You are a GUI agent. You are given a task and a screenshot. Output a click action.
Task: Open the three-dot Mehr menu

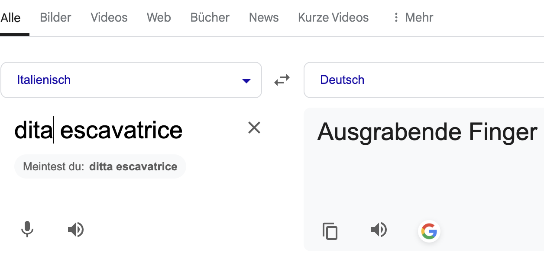(x=413, y=18)
